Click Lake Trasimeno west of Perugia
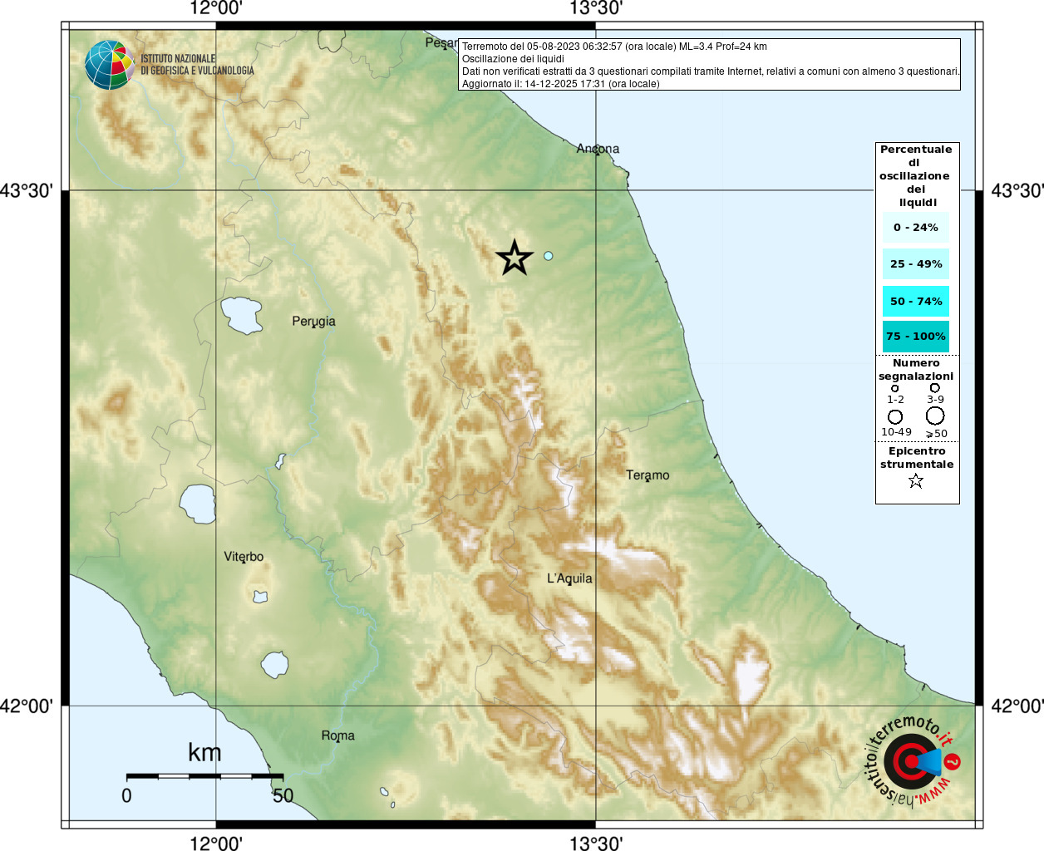This screenshot has width=1044, height=851. pos(241,316)
